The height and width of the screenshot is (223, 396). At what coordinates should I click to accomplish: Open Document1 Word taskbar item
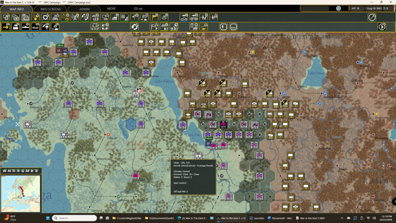280,218
